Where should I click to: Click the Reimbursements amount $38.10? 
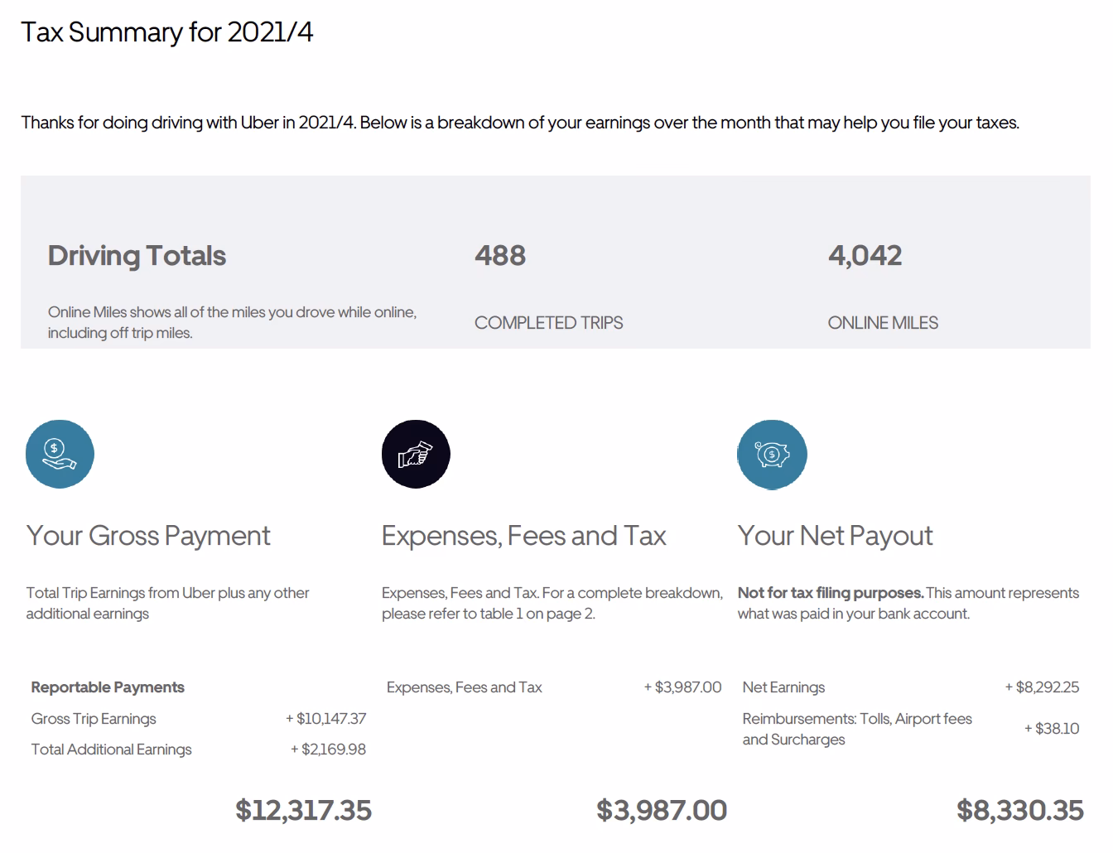click(1052, 729)
